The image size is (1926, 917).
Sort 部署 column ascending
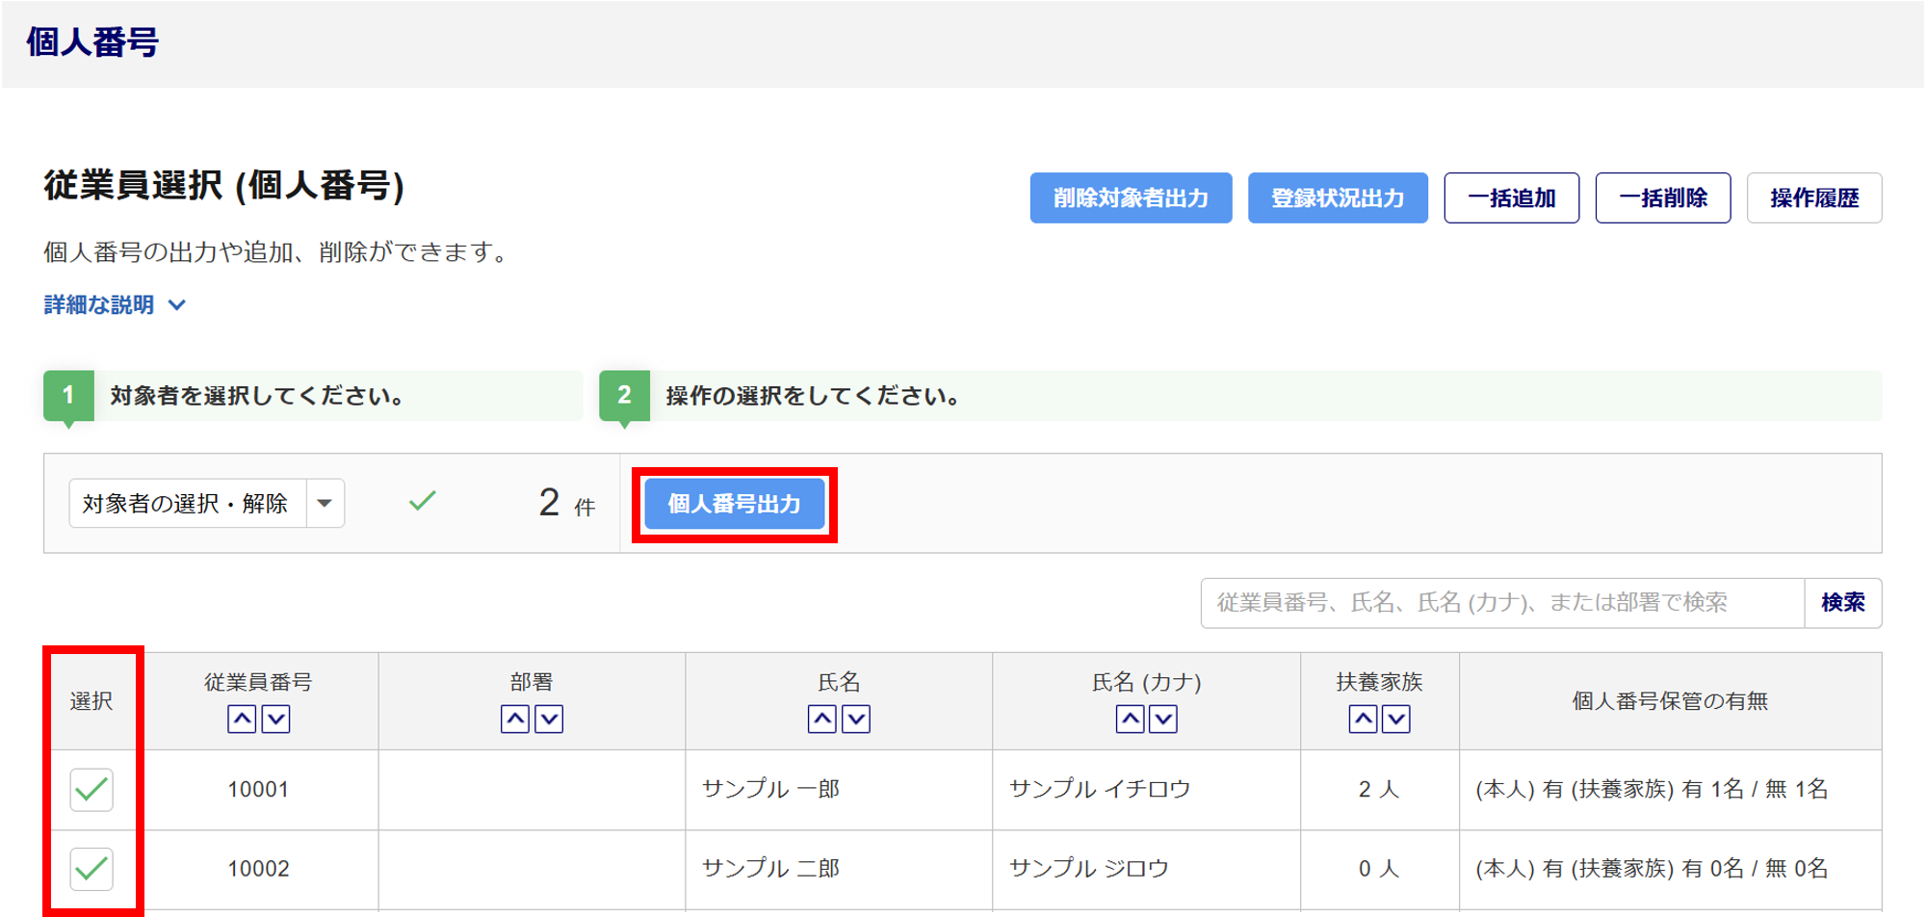click(515, 719)
